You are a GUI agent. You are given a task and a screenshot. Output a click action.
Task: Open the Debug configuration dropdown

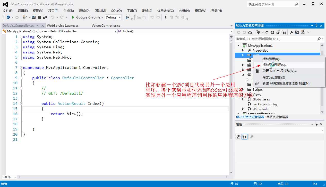120,17
